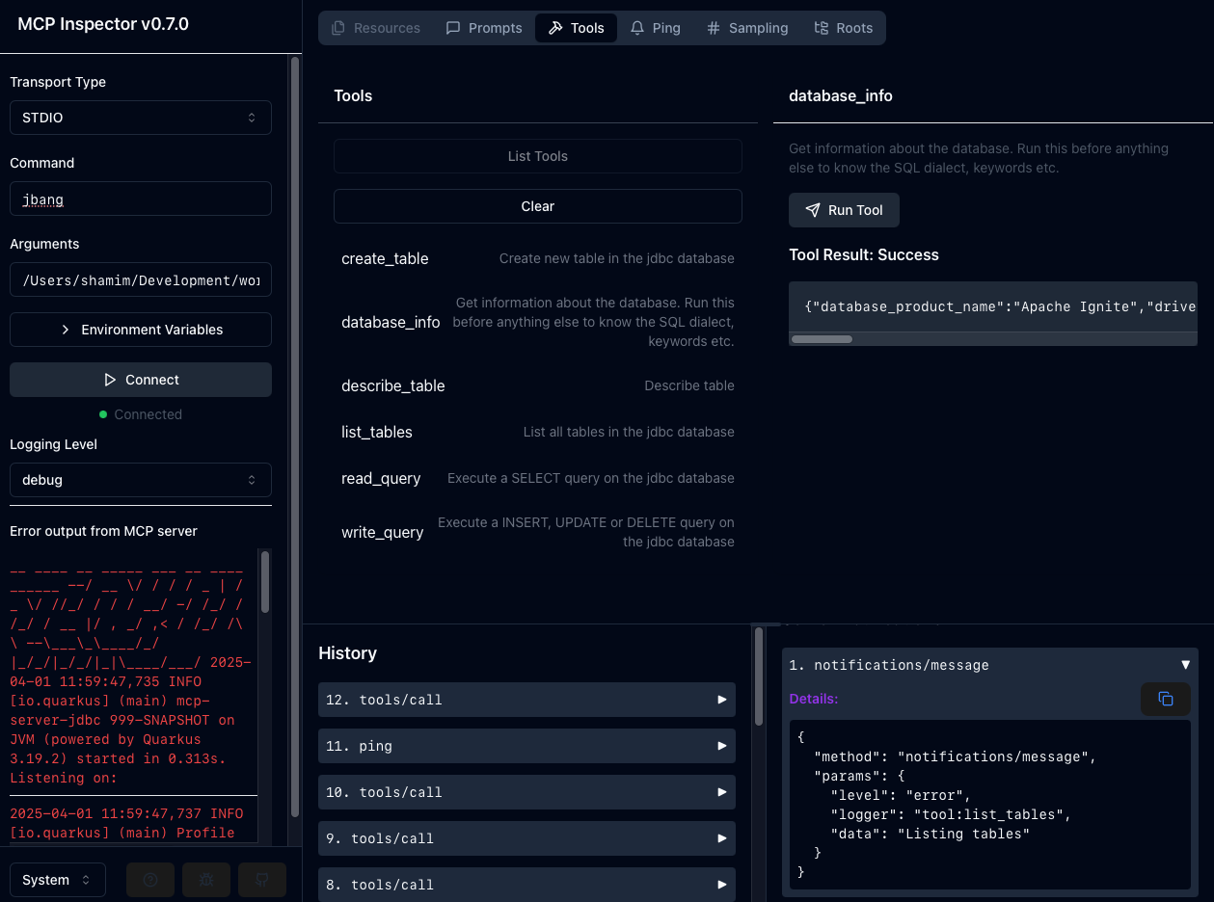Screen dimensions: 1214x902
Task: Collapse the 1. notifications/message entry
Action: pos(989,665)
